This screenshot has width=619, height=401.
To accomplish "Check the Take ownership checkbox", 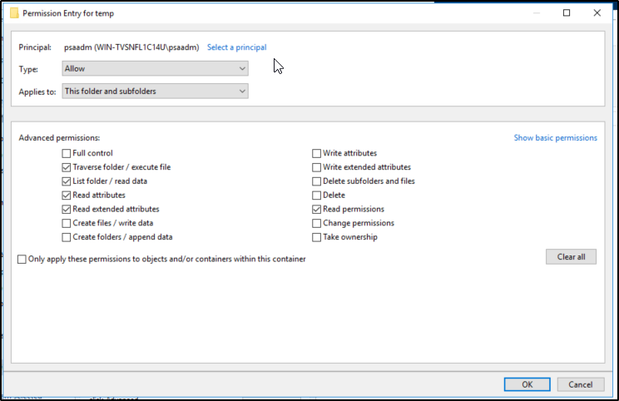I will point(317,237).
